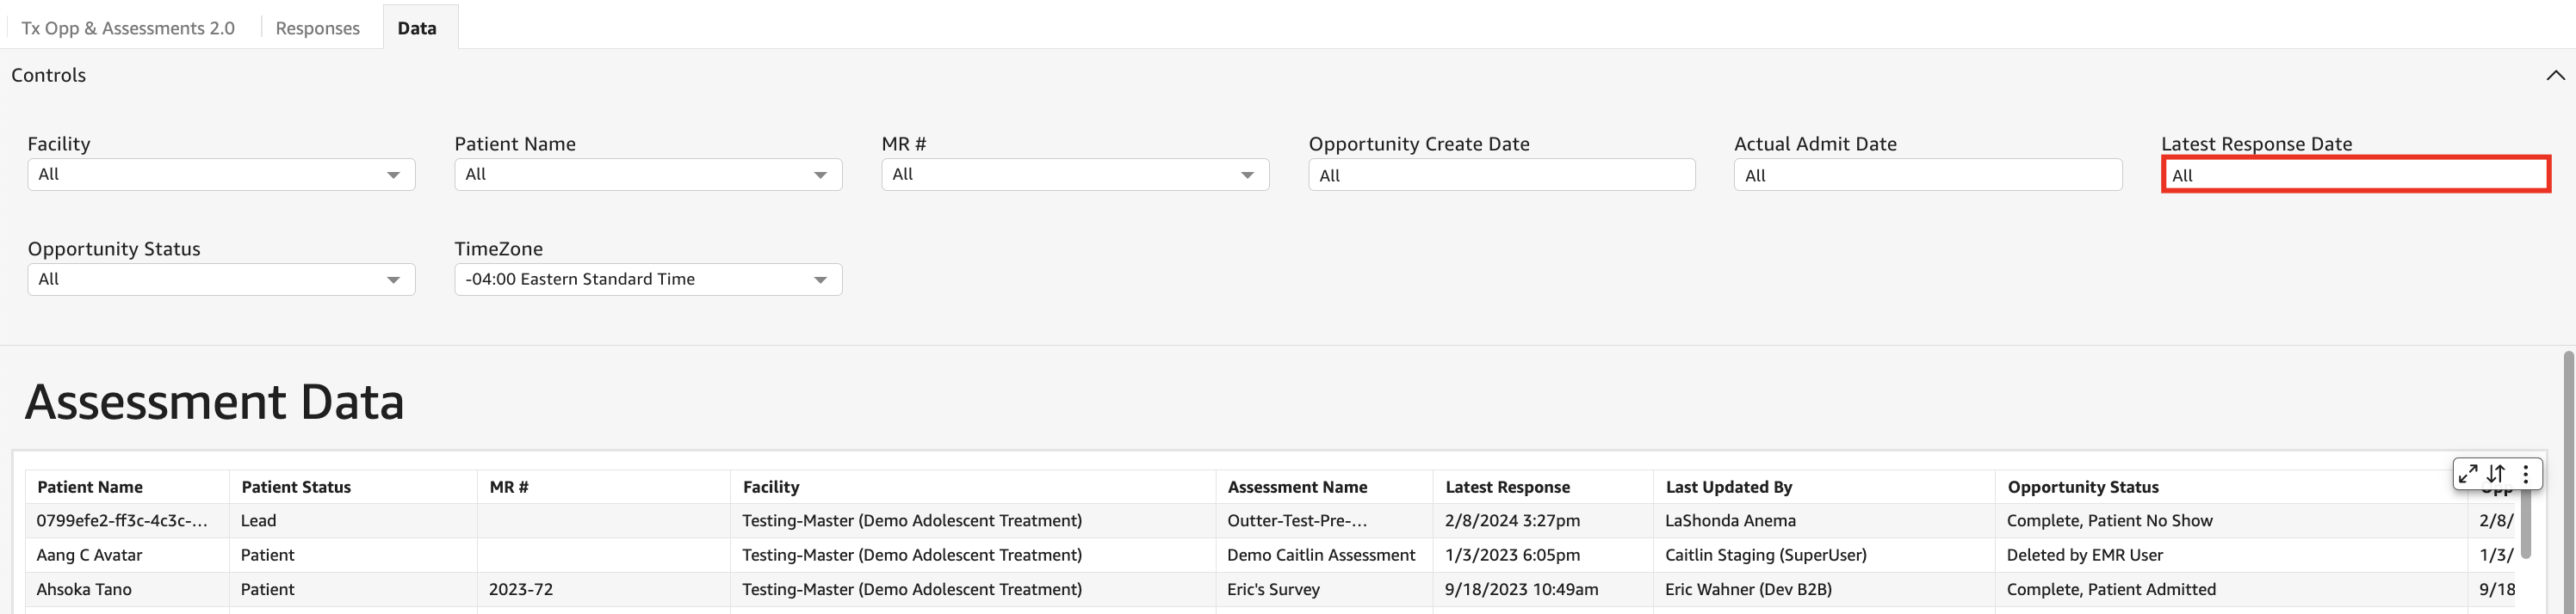The image size is (2576, 614).
Task: Click the Latest Response column header
Action: (x=1507, y=488)
